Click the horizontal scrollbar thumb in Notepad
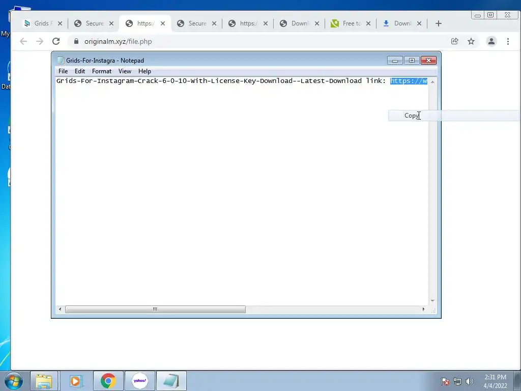521x391 pixels. coord(155,309)
